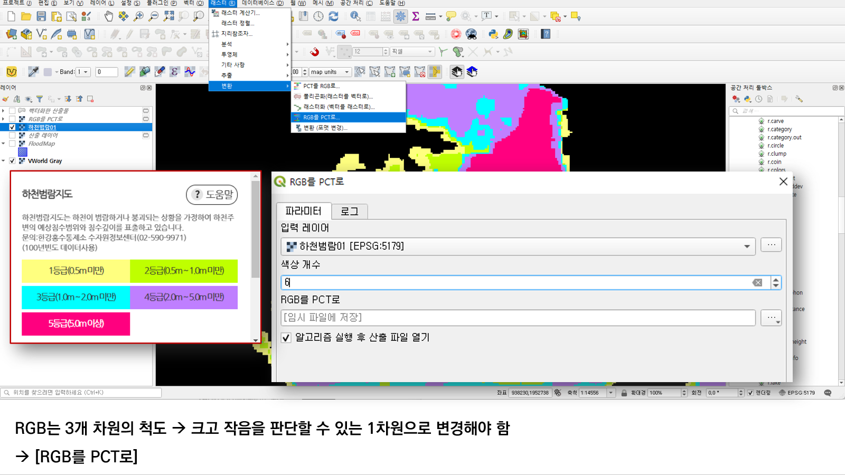845x475 pixels.
Task: Click the Serval pipette probe icon
Action: [x=33, y=72]
